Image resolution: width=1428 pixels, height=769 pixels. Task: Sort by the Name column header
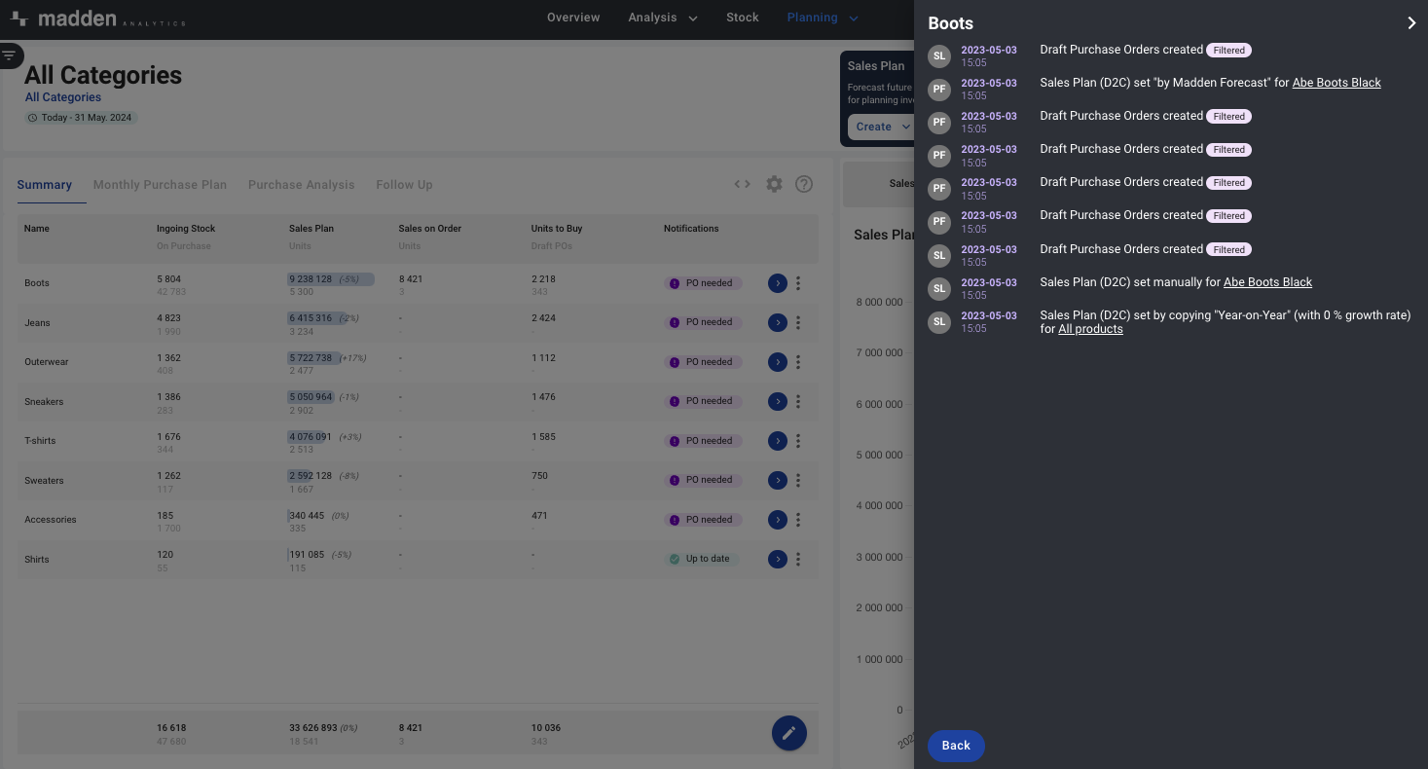click(37, 229)
